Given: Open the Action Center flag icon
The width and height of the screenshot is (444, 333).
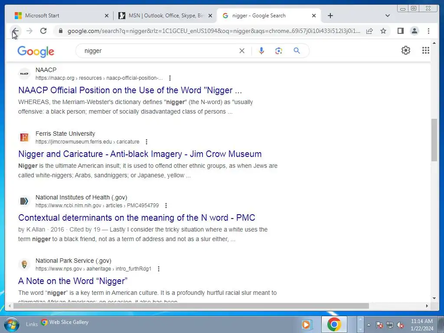Looking at the screenshot, I should point(379,325).
